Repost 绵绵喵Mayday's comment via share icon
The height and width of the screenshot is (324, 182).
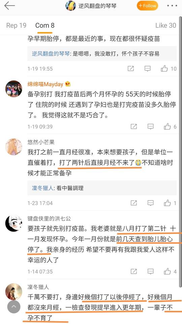tap(134, 127)
